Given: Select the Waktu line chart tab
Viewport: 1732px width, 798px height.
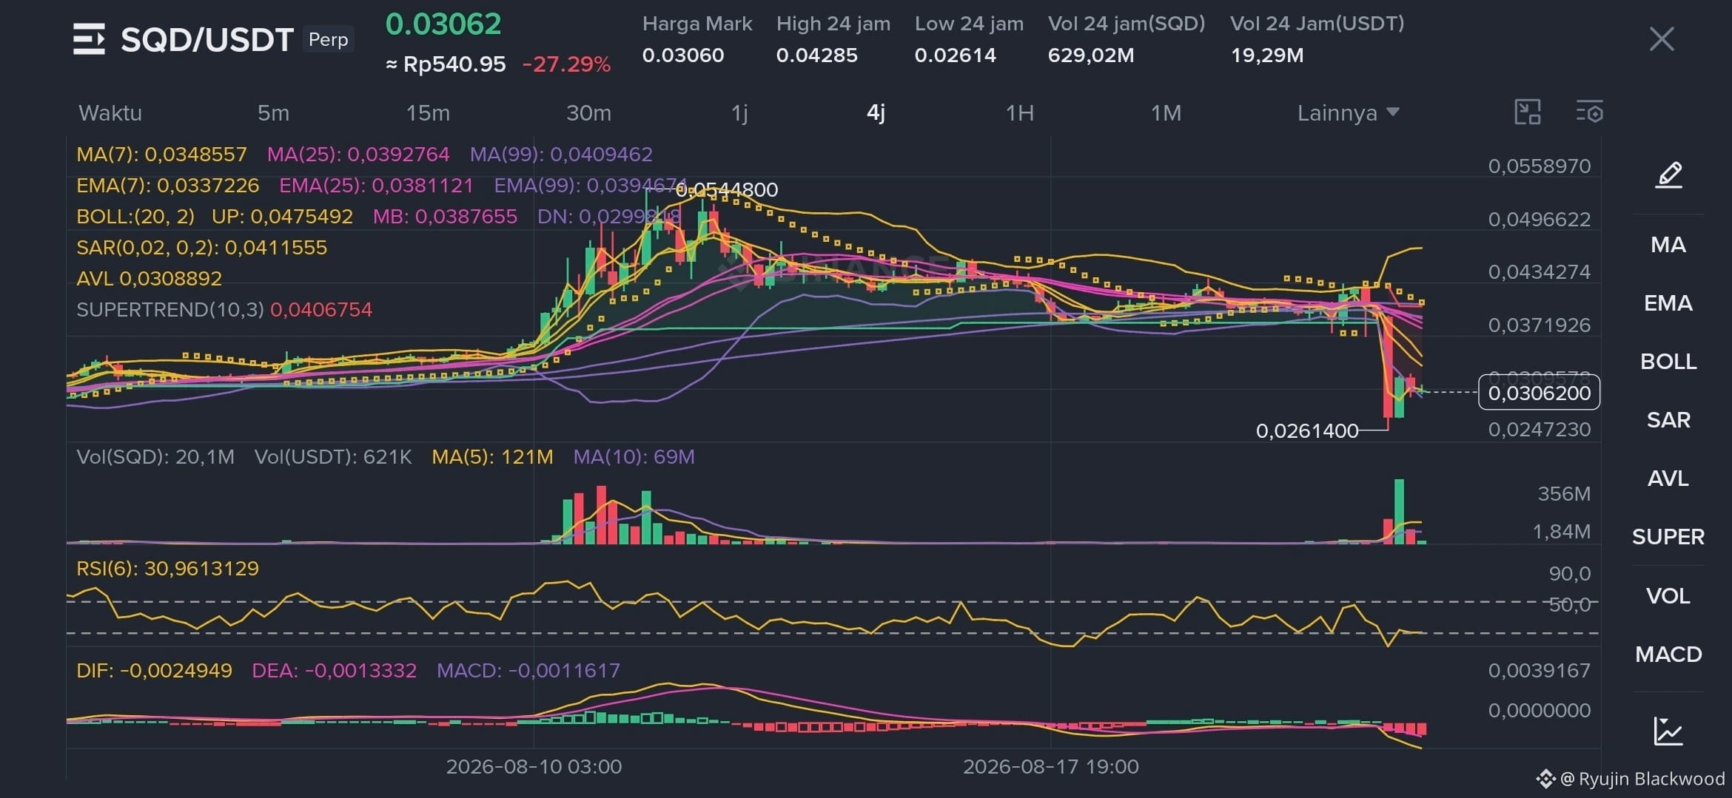Looking at the screenshot, I should [x=110, y=113].
